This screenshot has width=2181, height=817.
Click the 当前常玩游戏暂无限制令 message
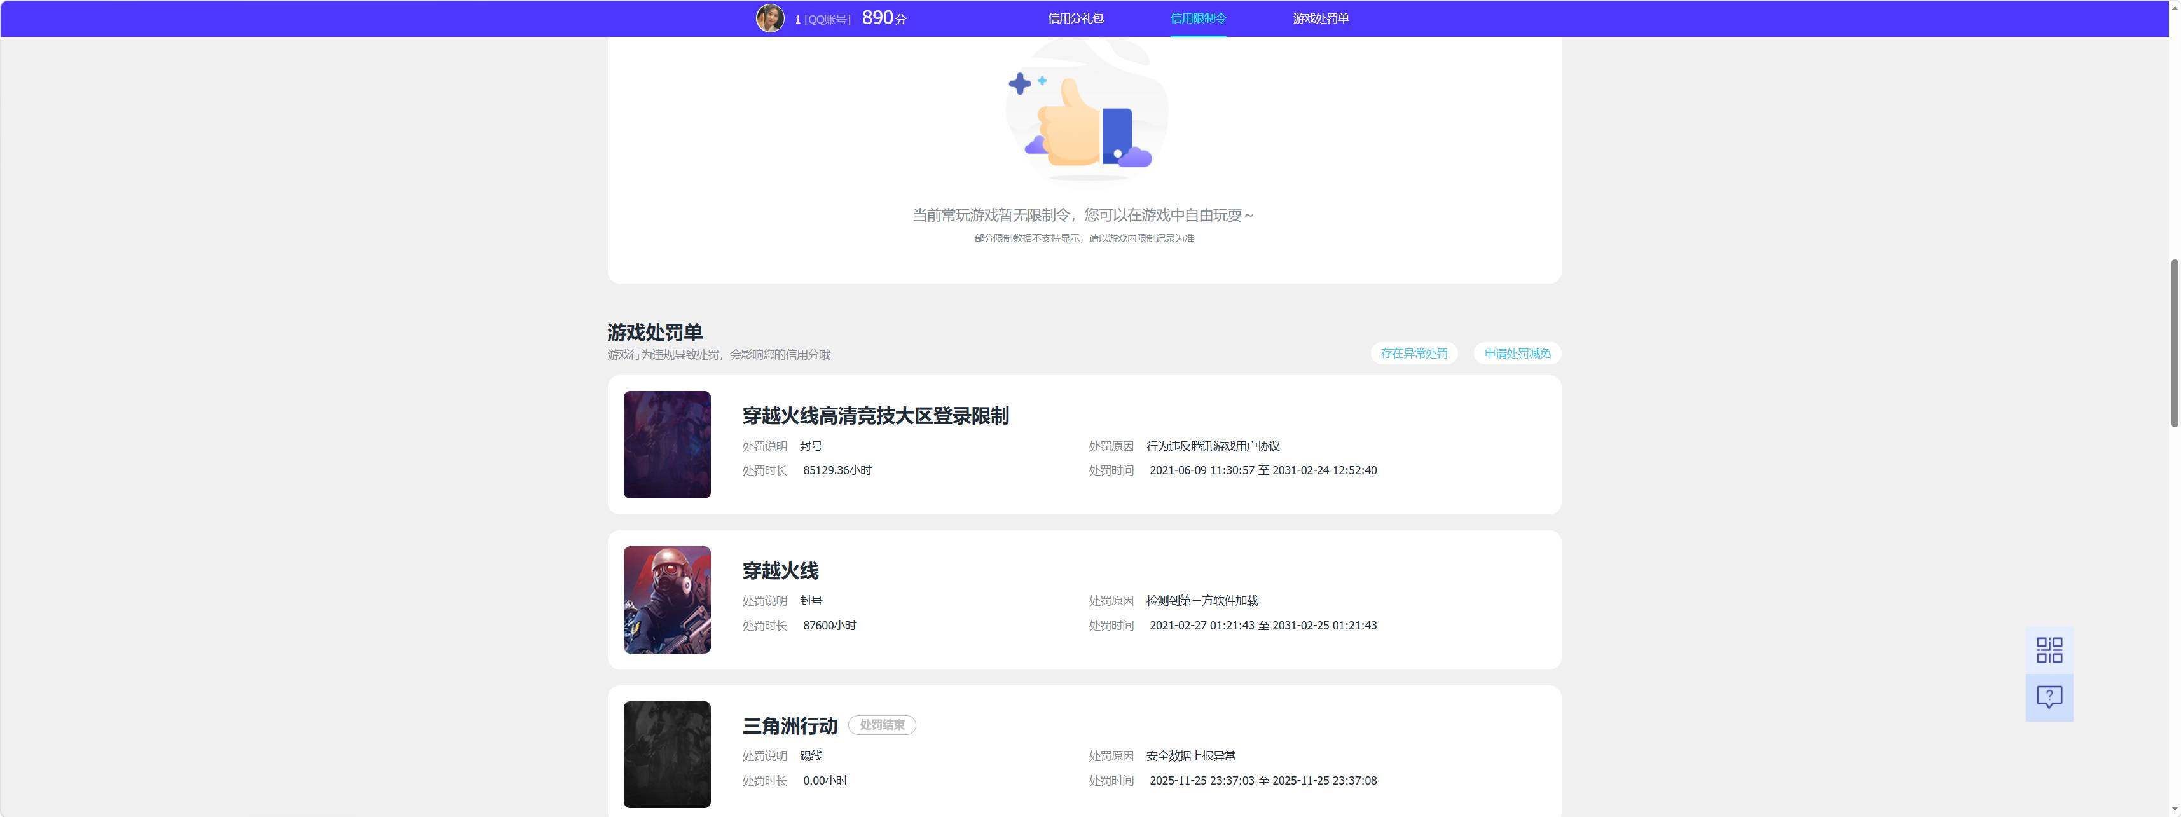pyautogui.click(x=1084, y=215)
